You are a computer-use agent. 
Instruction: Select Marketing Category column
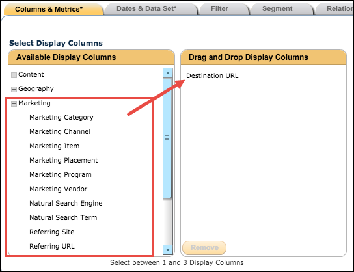coord(61,117)
